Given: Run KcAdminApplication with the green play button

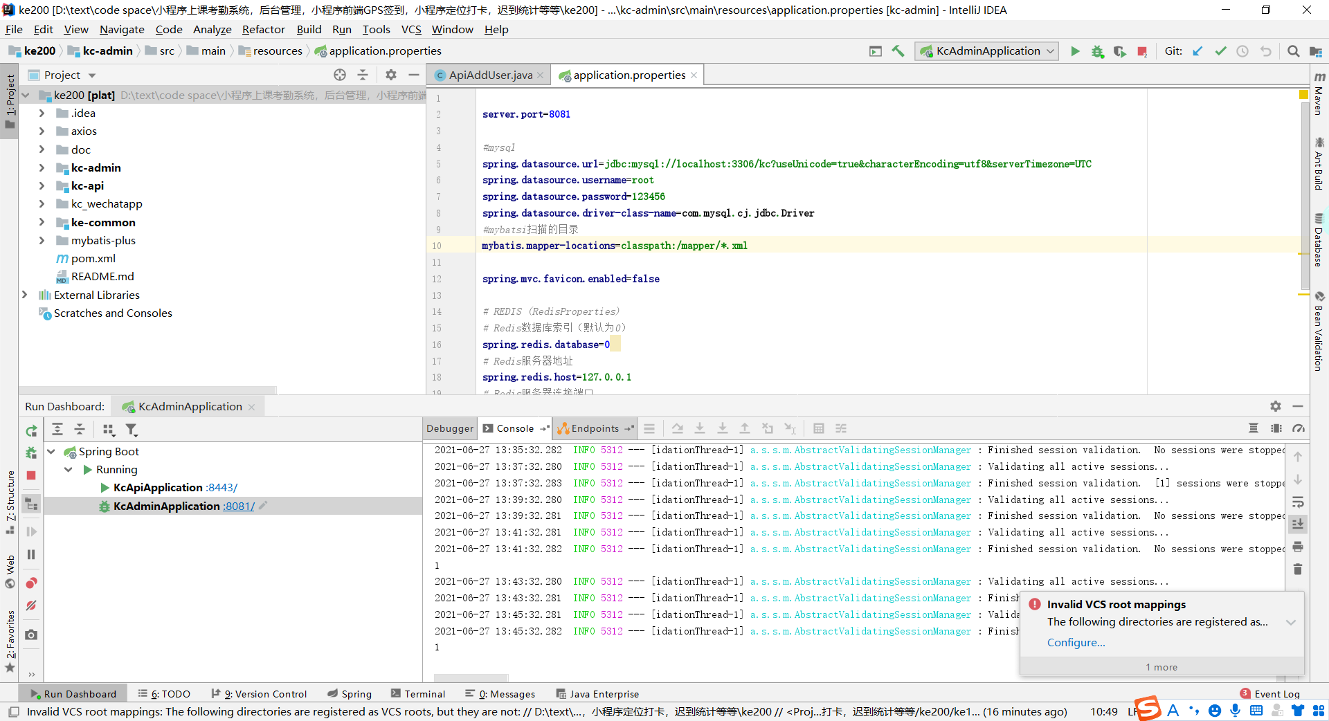Looking at the screenshot, I should 1075,51.
